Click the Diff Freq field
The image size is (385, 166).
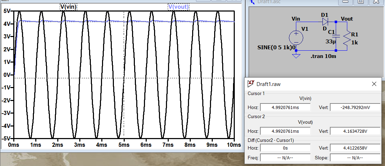click(285, 158)
